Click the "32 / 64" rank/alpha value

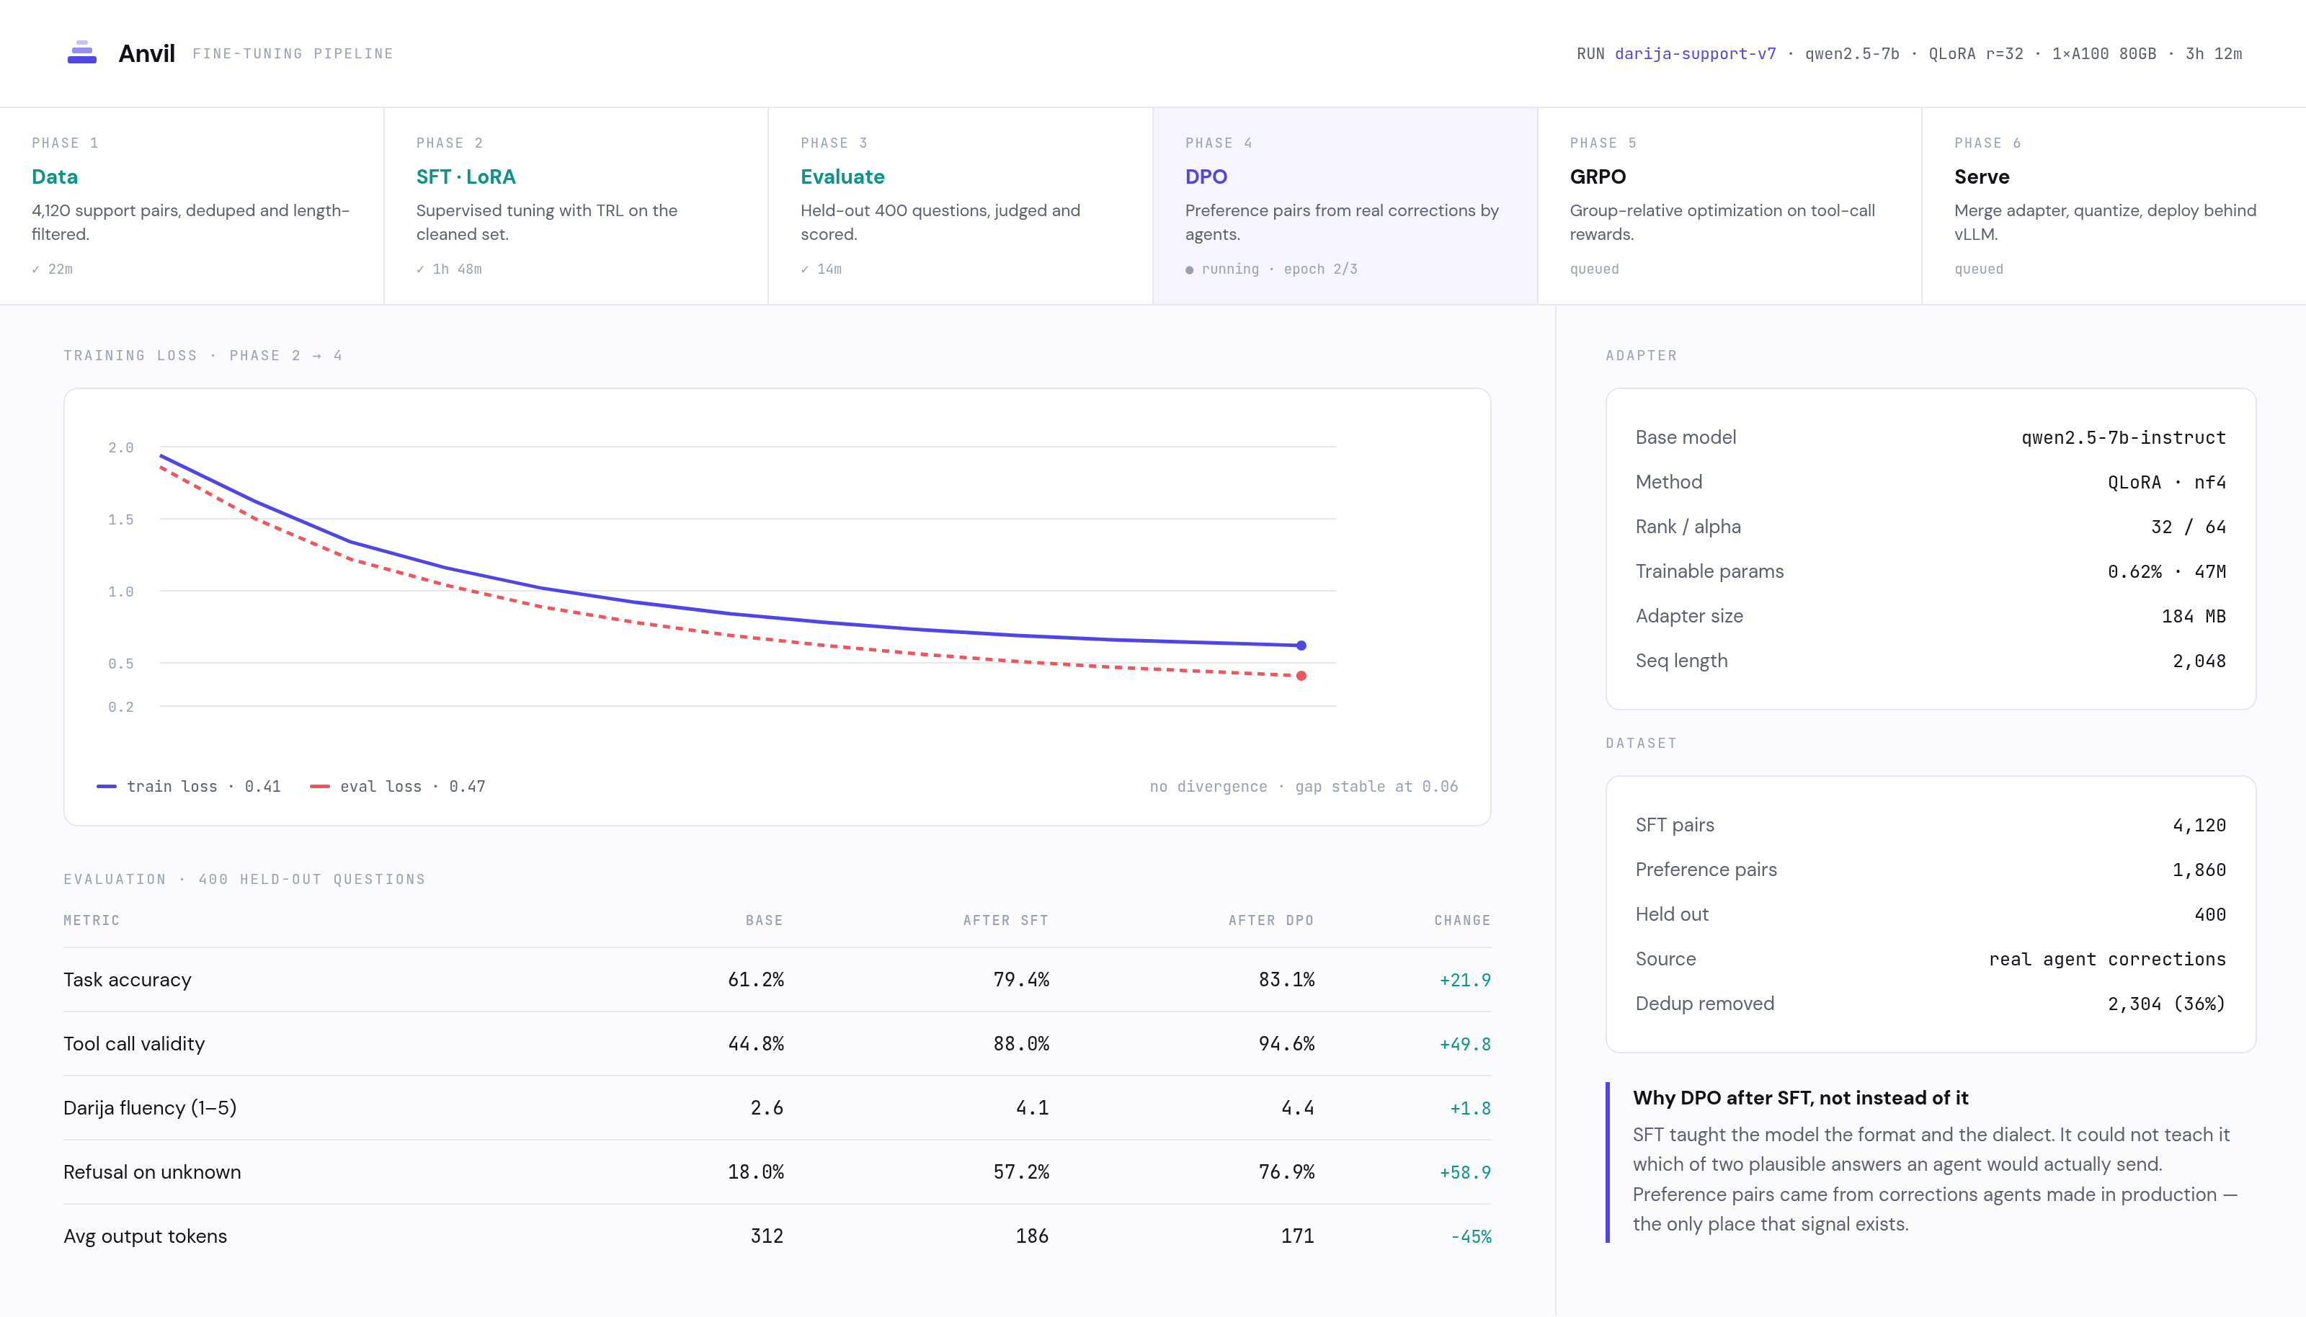(2189, 527)
